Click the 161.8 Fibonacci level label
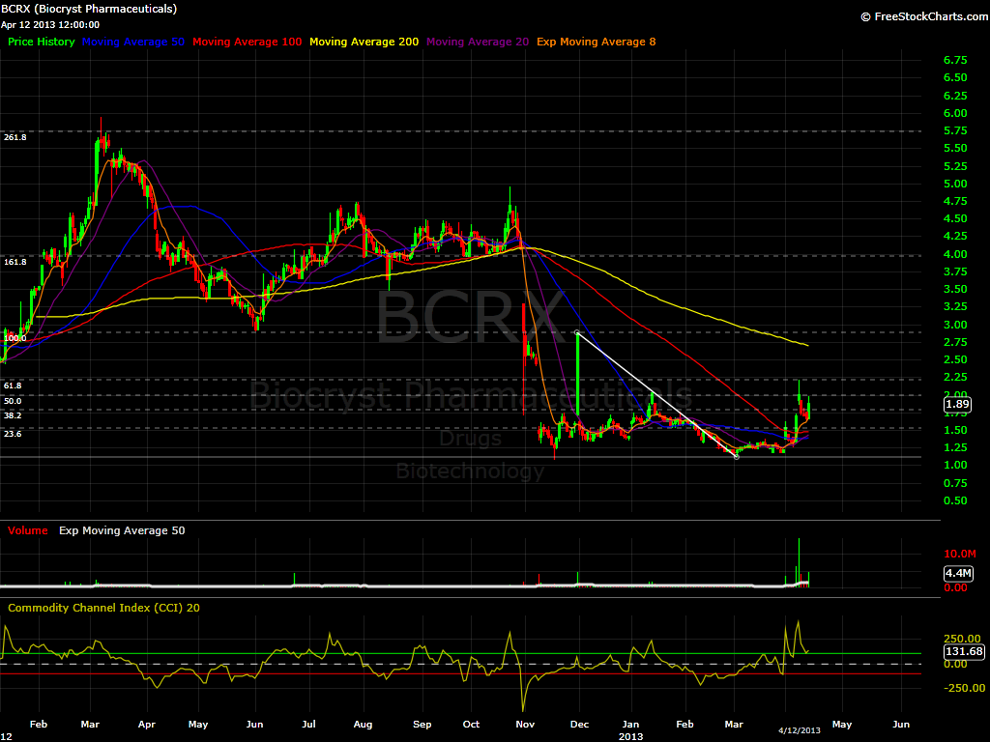Viewport: 990px width, 742px height. pyautogui.click(x=15, y=261)
